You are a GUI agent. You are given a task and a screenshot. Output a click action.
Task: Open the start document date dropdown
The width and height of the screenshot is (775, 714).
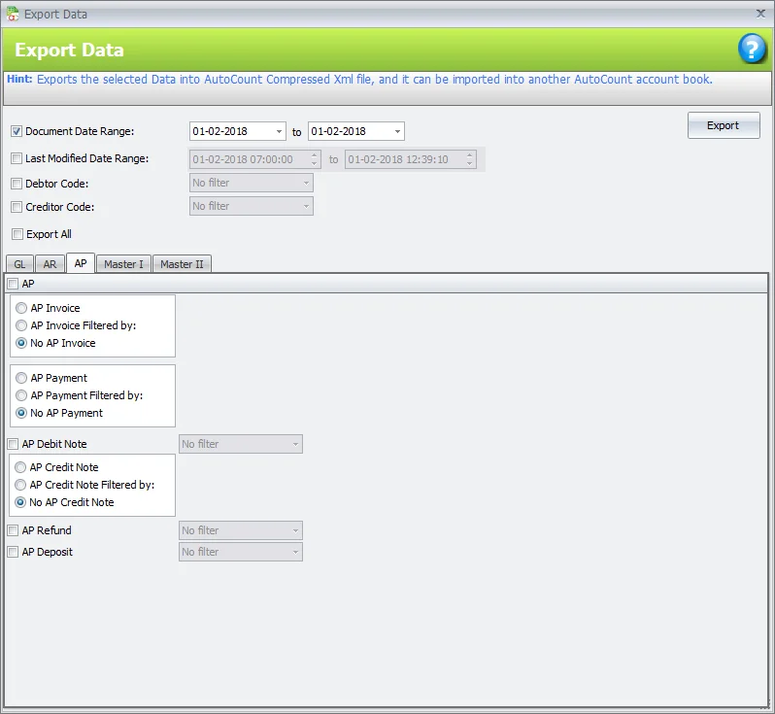(x=280, y=132)
